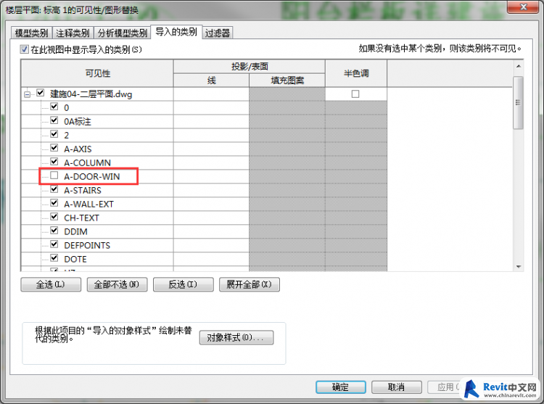The image size is (544, 404).
Task: Click the 全部不选(N) button
Action: (117, 285)
